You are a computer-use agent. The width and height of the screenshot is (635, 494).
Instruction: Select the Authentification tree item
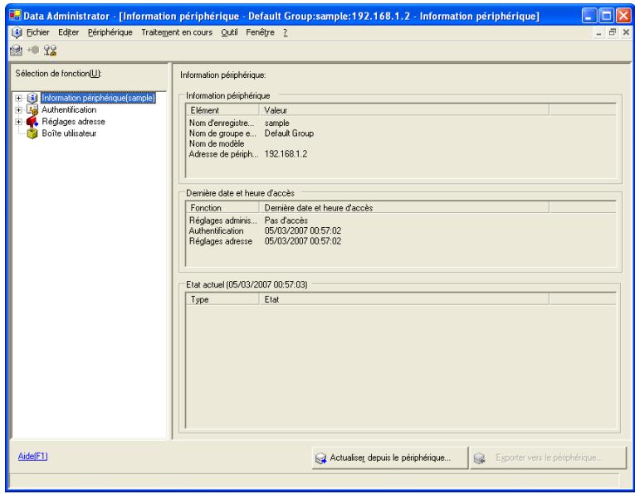click(69, 109)
